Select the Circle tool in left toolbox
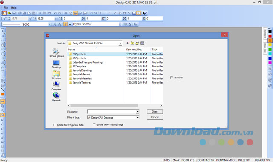This screenshot has width=273, height=162. [3, 54]
